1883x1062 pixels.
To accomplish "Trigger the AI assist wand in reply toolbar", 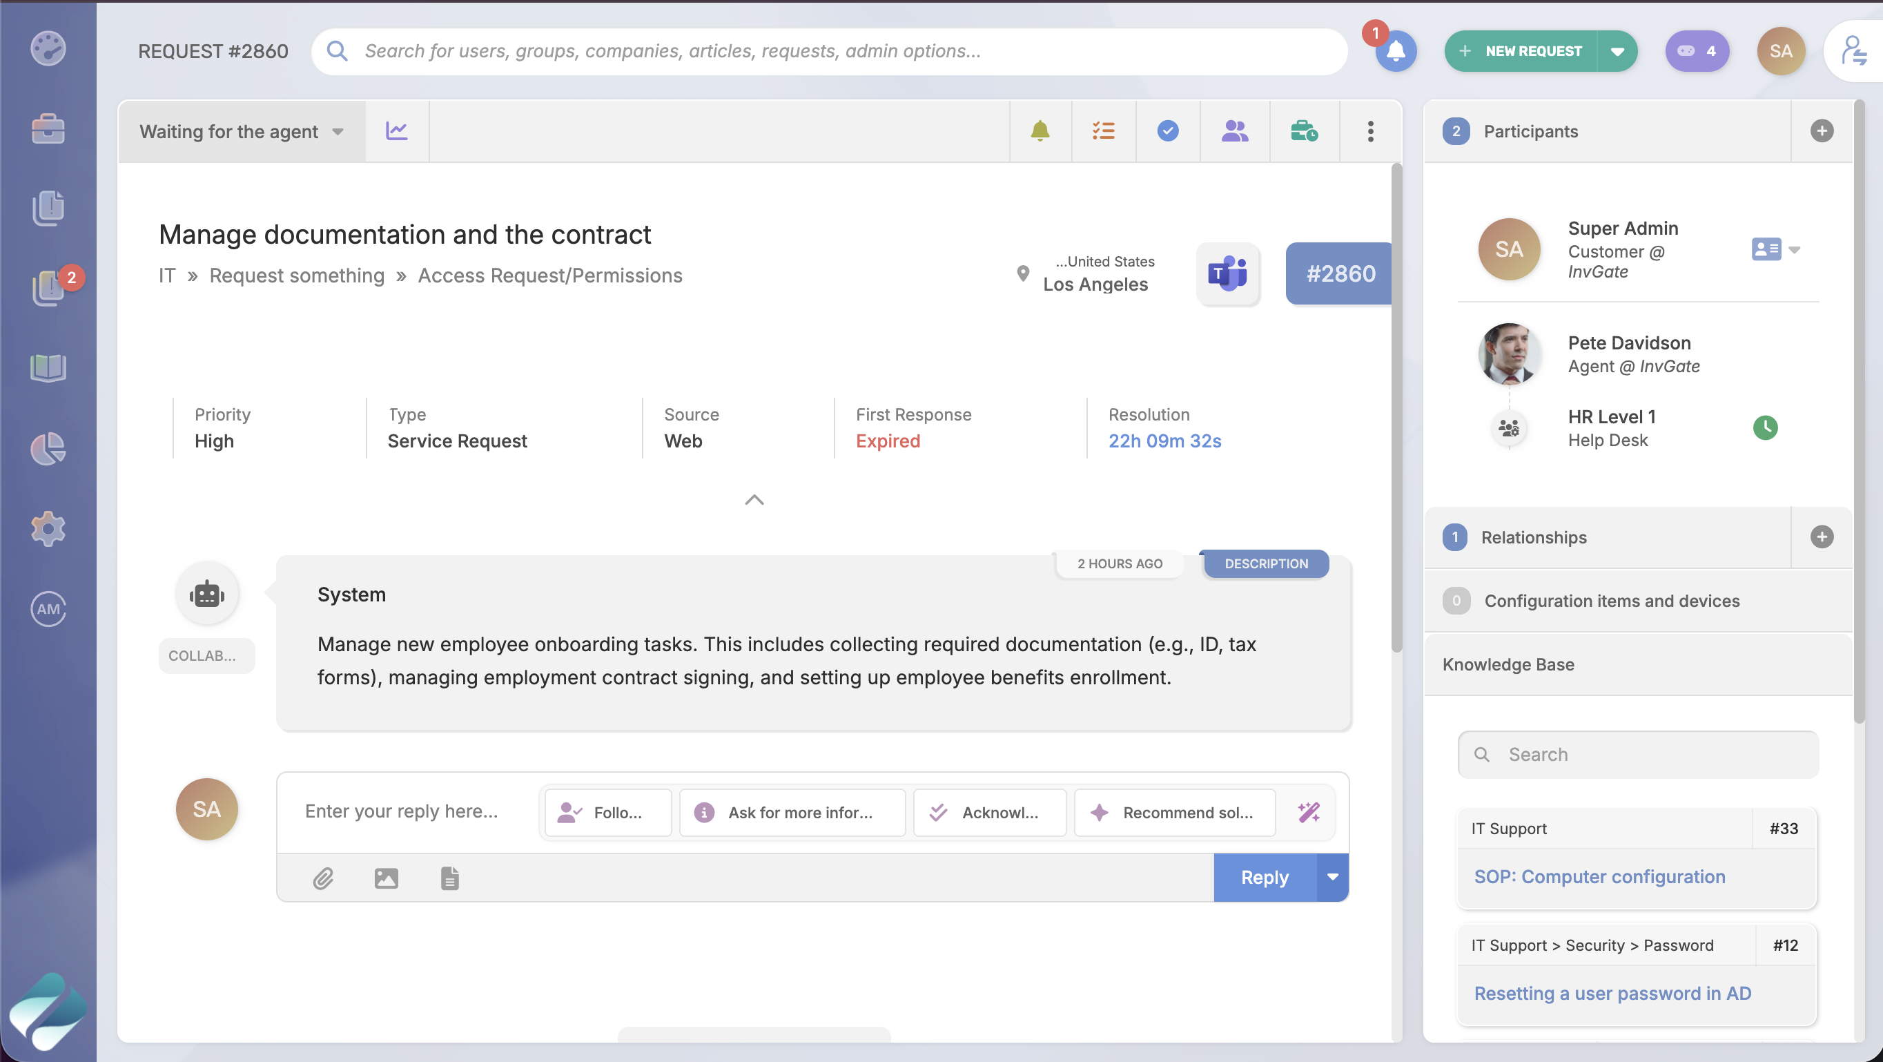I will tap(1308, 812).
